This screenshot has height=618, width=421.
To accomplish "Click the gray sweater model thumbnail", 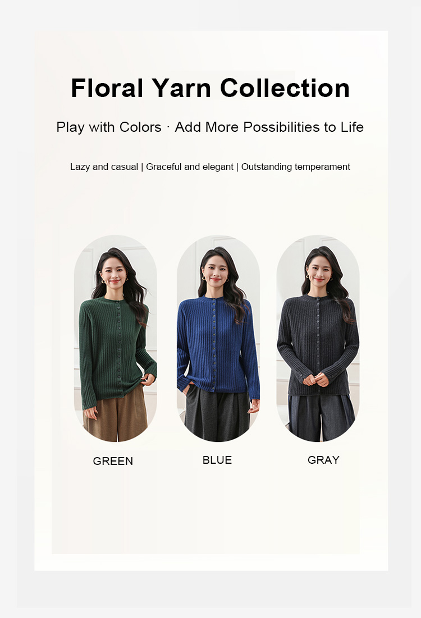I will [318, 338].
